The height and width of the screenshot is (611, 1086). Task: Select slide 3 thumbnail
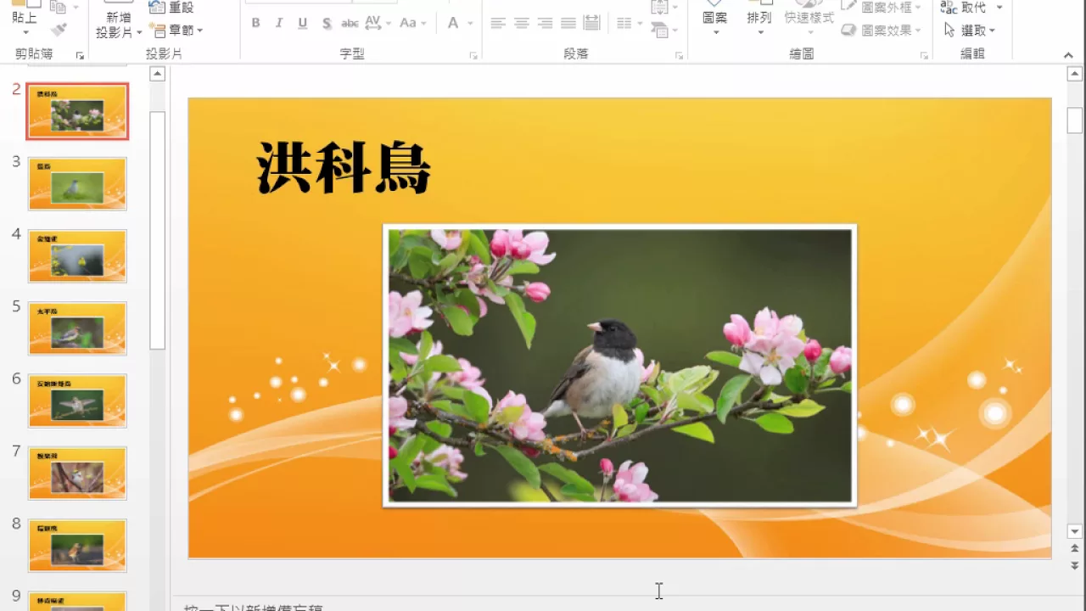click(77, 183)
